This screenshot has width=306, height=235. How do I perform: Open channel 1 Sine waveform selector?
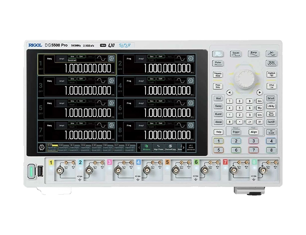pos(72,56)
